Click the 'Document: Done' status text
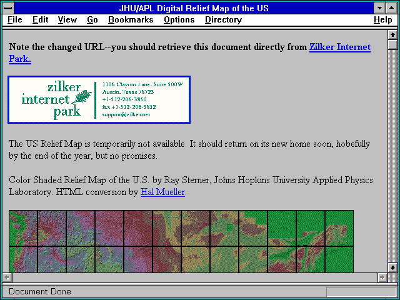This screenshot has width=400, height=300. [x=40, y=291]
